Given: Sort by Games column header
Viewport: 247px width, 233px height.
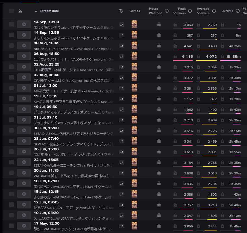Looking at the screenshot, I should [x=134, y=11].
